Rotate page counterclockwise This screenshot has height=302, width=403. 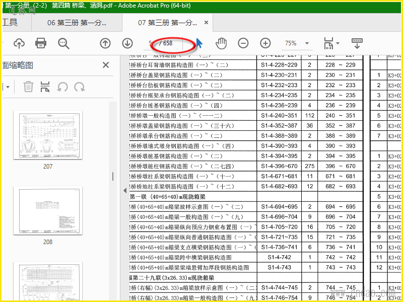click(x=62, y=87)
